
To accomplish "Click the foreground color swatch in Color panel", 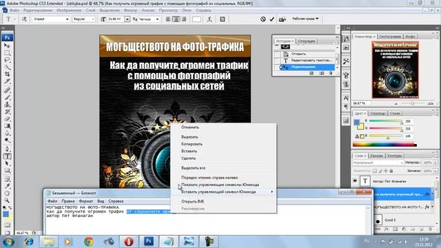I will [x=357, y=123].
